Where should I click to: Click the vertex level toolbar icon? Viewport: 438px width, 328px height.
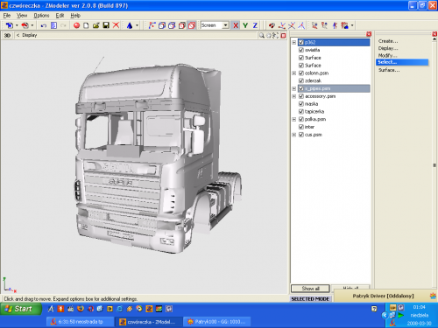152,25
